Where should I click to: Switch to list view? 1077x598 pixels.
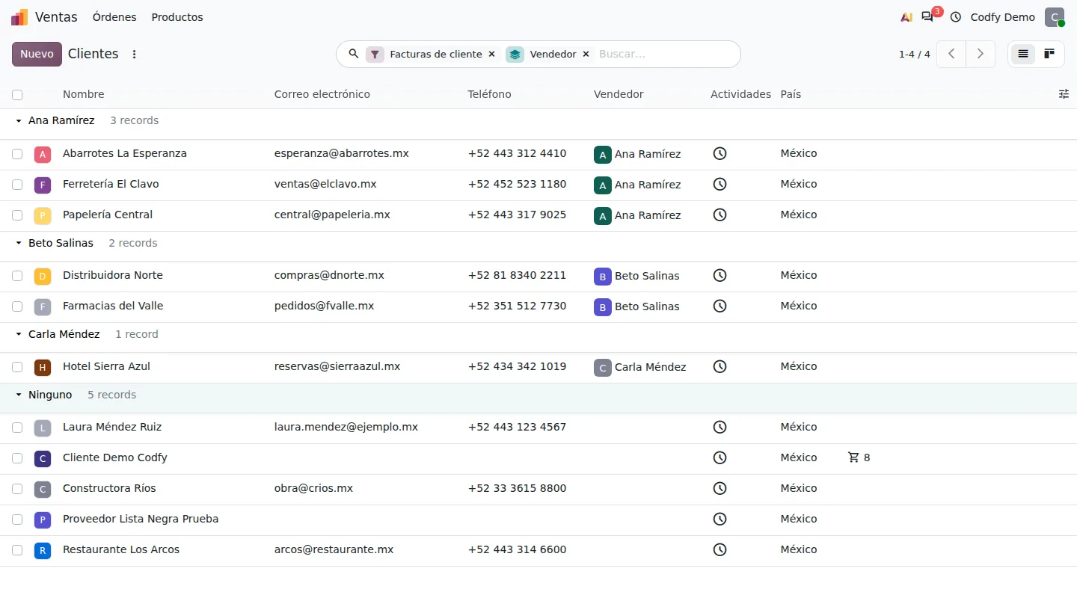[1023, 54]
